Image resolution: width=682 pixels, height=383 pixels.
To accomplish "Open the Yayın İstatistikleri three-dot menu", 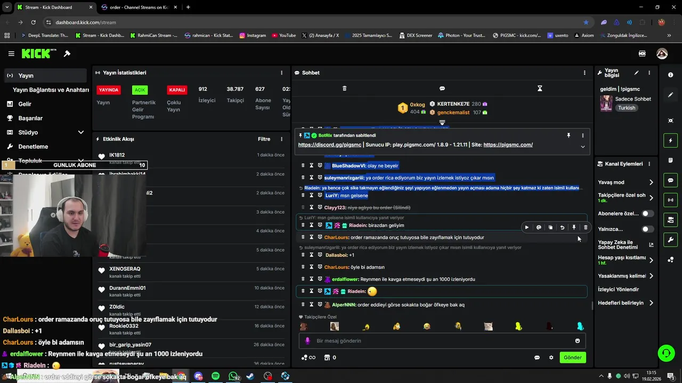I will [x=282, y=73].
